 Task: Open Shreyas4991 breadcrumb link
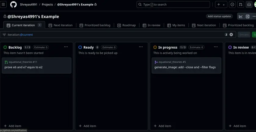pos(29,5)
